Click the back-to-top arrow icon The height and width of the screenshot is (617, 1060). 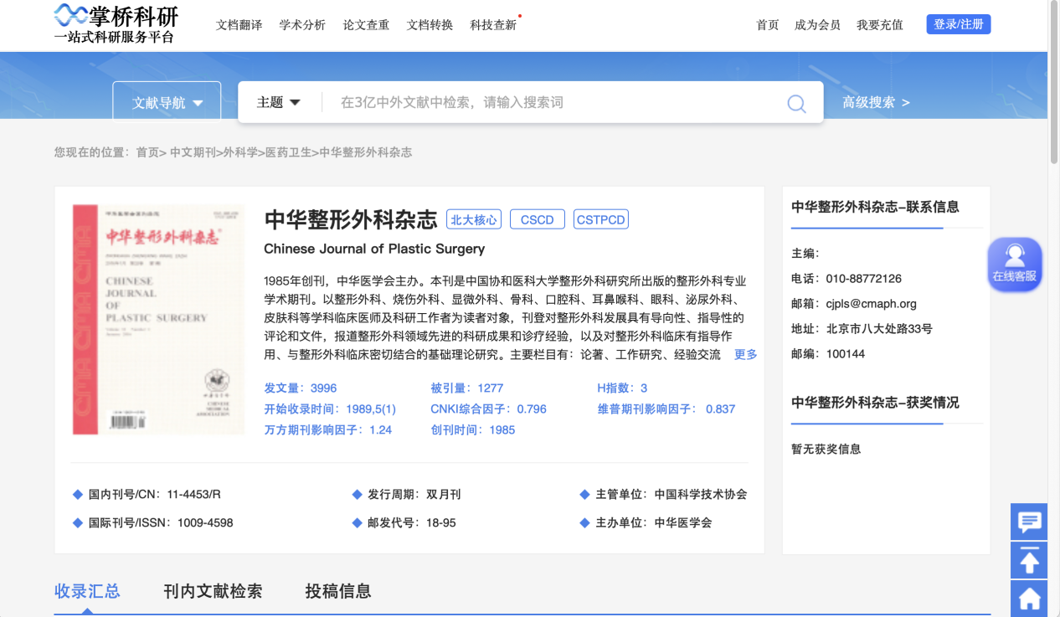click(x=1029, y=560)
